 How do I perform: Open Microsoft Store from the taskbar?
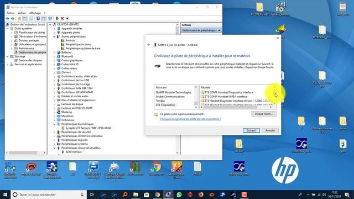click(x=147, y=195)
